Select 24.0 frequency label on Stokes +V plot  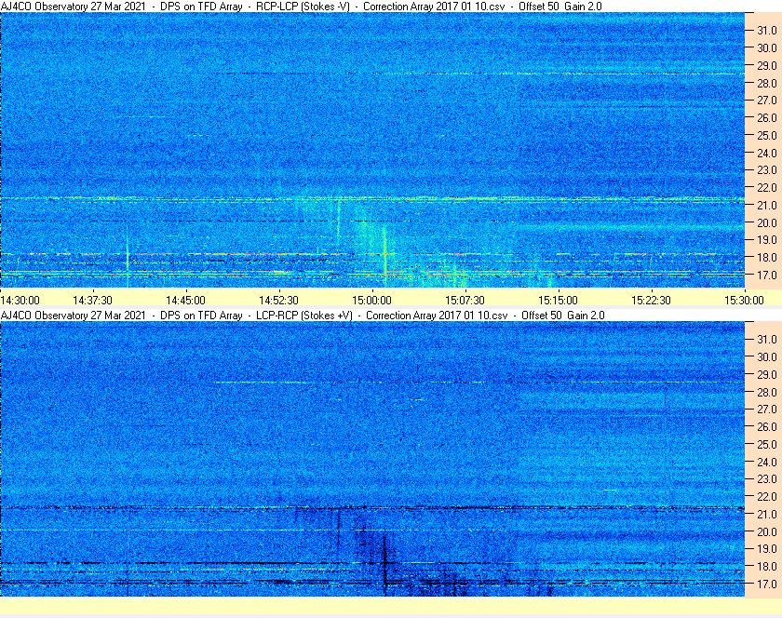coord(767,462)
